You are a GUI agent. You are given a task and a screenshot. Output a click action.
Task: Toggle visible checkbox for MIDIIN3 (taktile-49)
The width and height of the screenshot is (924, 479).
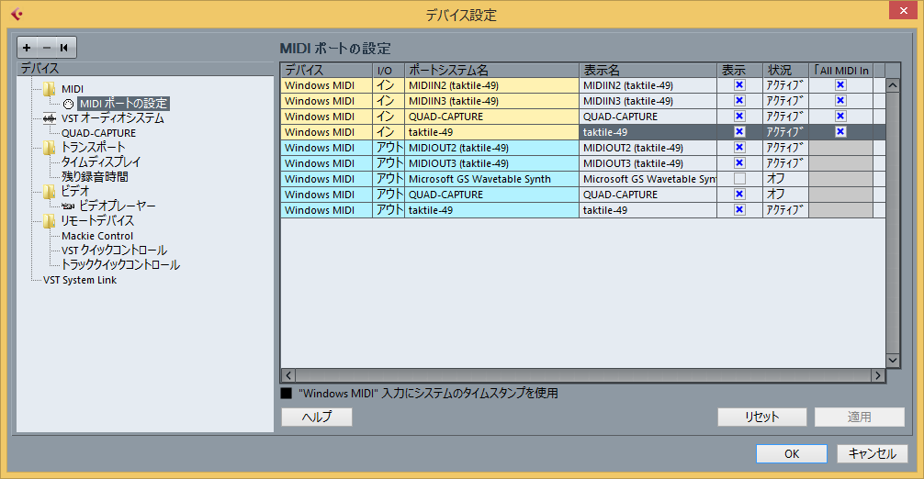(x=739, y=101)
